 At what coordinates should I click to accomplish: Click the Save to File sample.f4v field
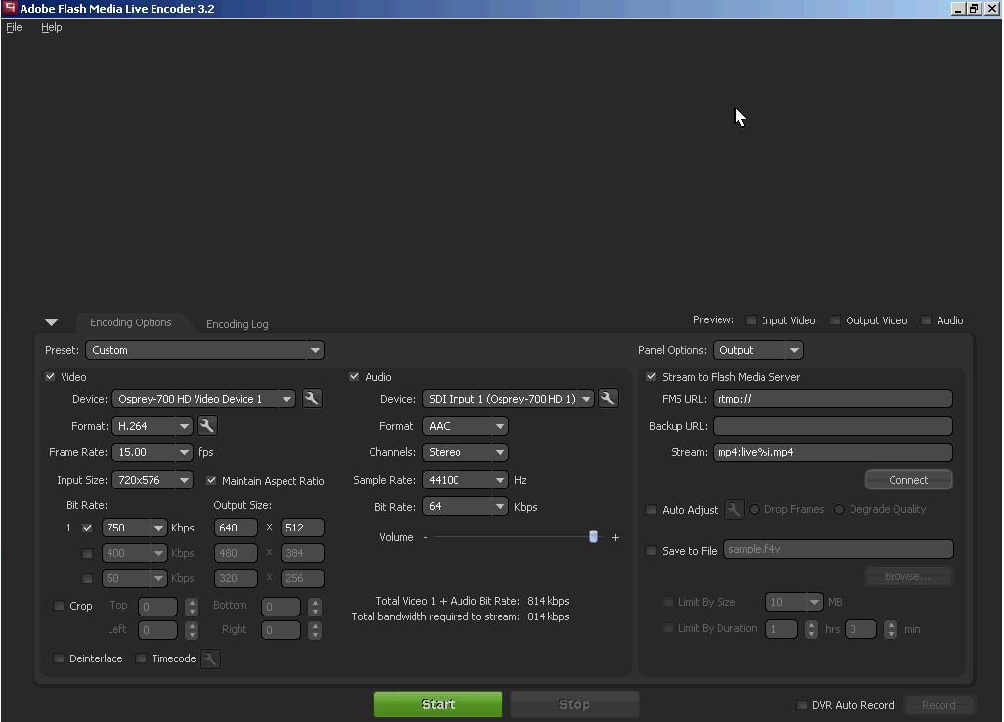coord(838,549)
